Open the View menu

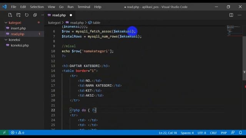(51, 7)
